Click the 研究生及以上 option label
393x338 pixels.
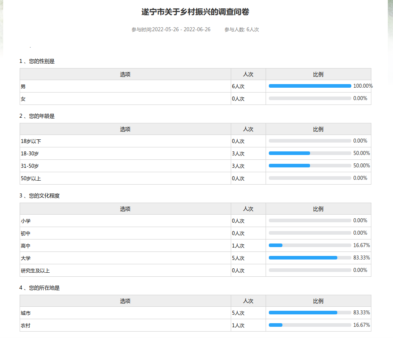35,271
